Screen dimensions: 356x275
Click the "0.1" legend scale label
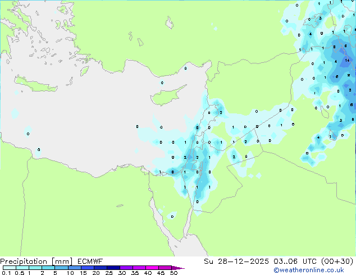click(6, 273)
